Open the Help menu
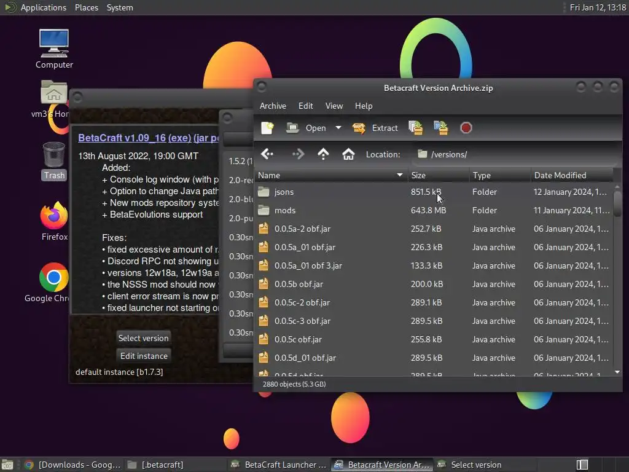629x472 pixels. coord(364,106)
